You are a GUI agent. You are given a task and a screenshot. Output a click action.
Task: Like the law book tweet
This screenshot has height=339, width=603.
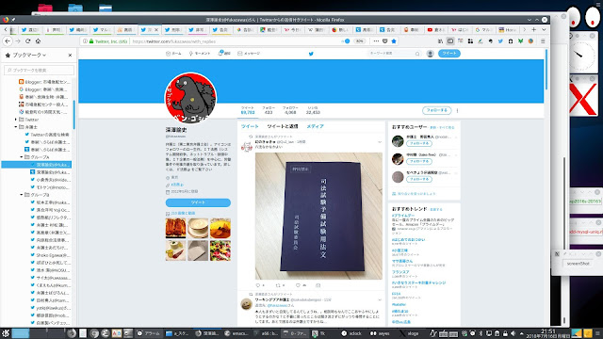298,285
